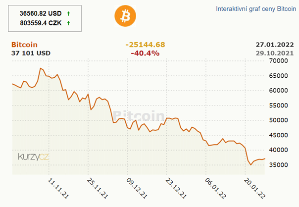
Task: Click the kurzy.cz logo in the chart
Action: coord(34,156)
